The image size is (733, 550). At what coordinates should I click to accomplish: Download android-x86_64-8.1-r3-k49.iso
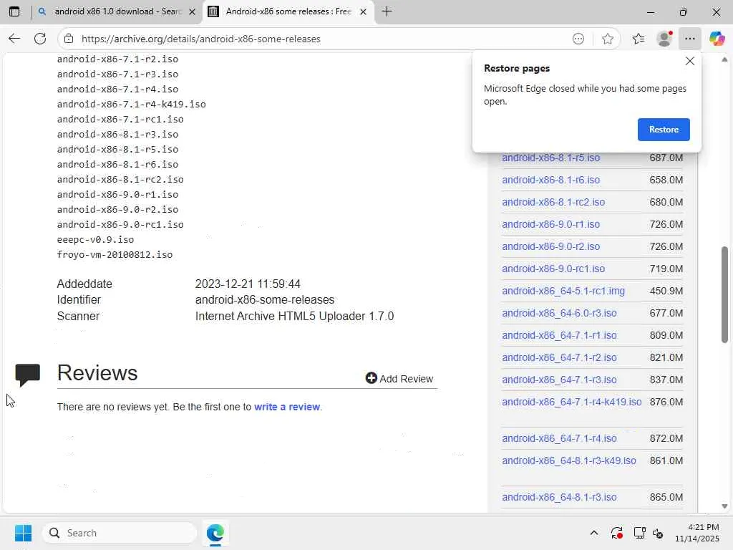click(x=568, y=460)
